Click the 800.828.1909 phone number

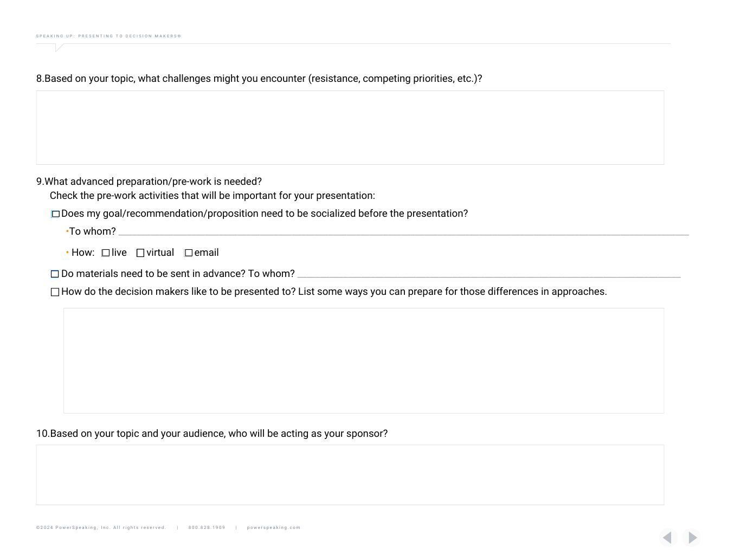[x=207, y=527]
